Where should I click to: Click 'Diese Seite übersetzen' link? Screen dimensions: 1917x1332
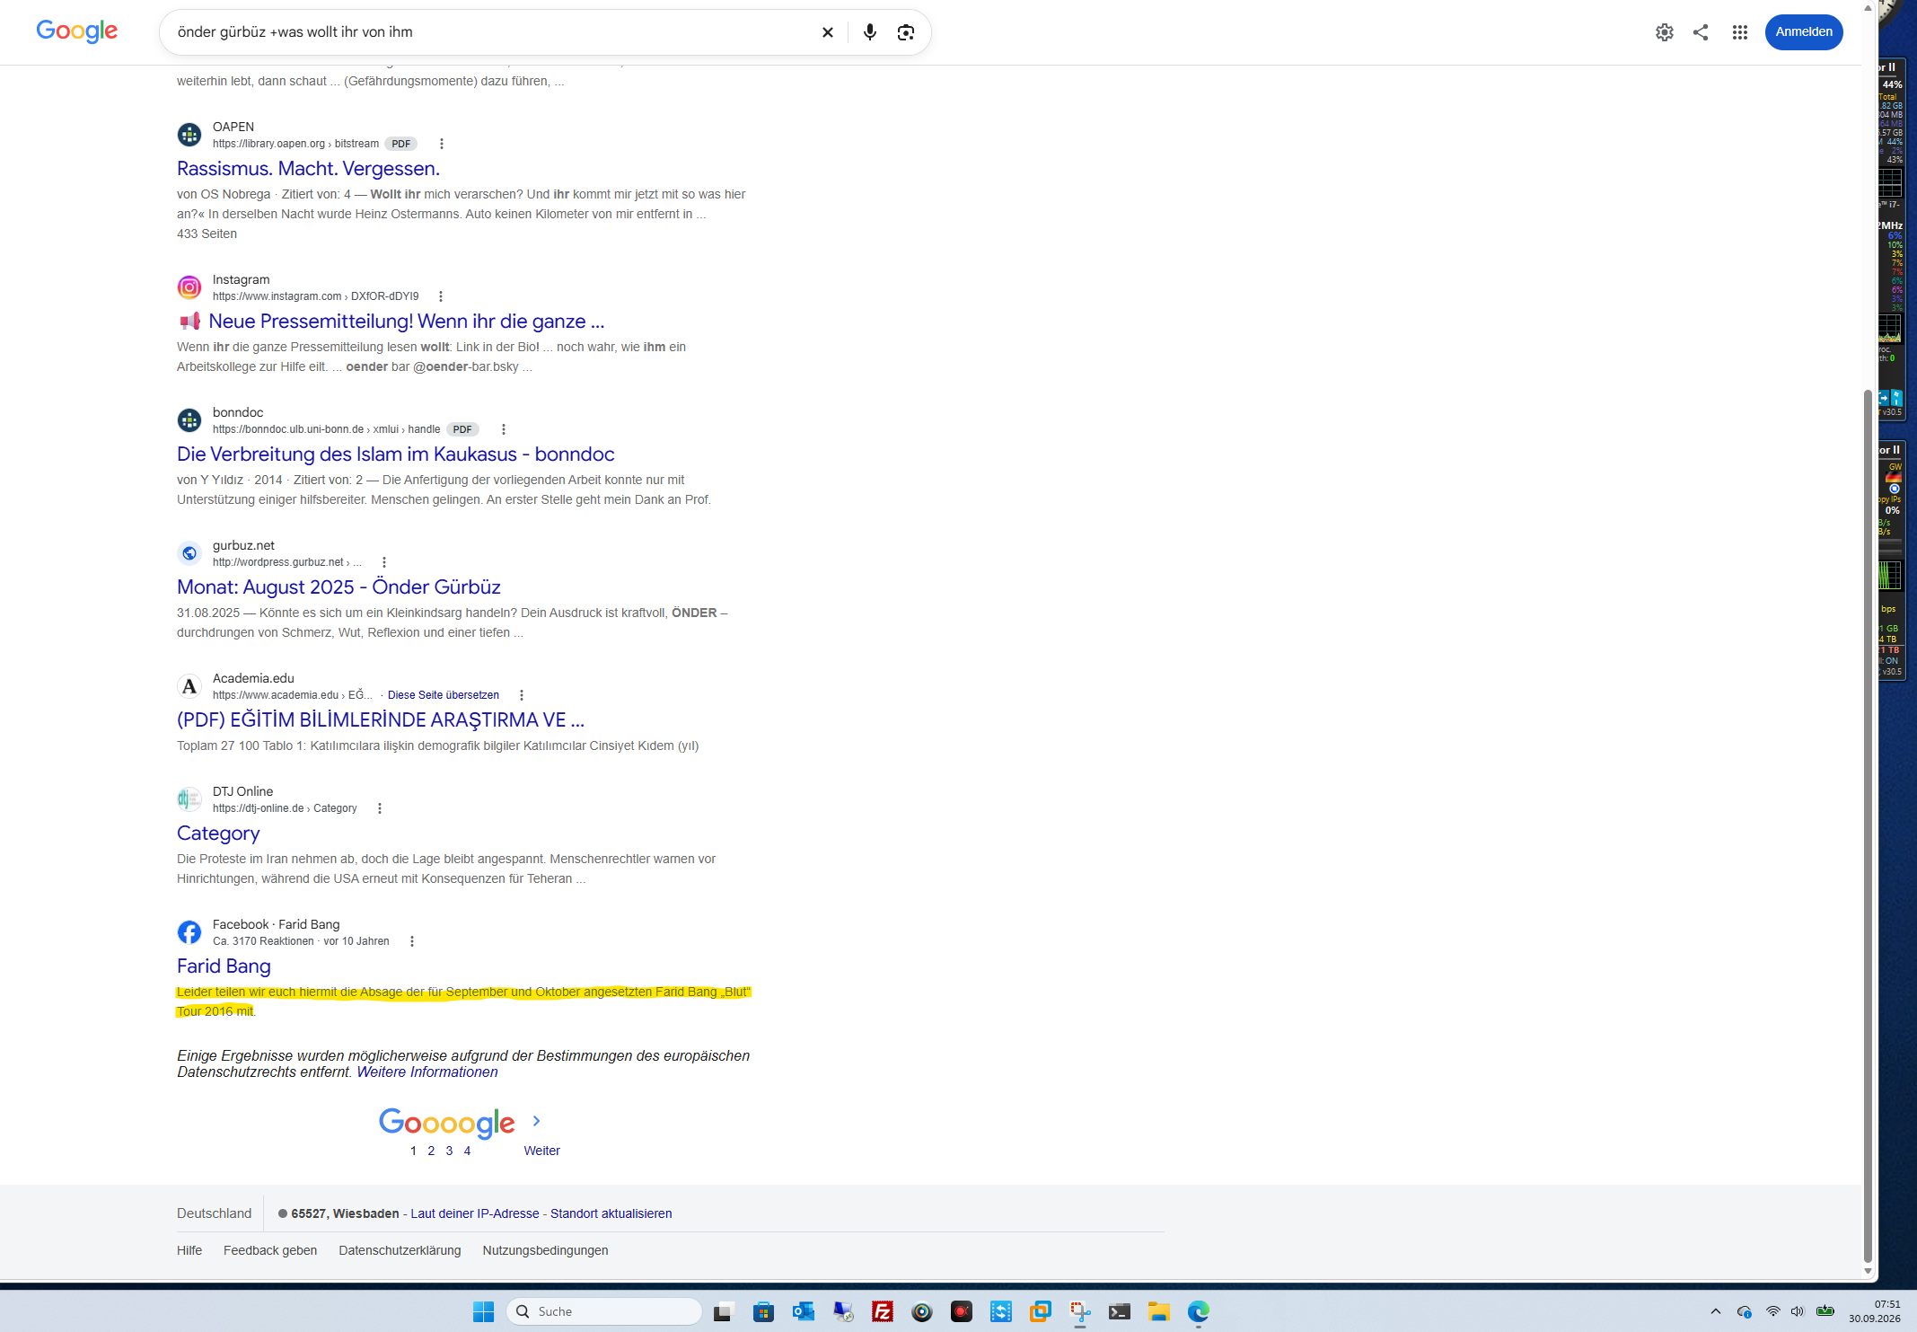click(444, 695)
